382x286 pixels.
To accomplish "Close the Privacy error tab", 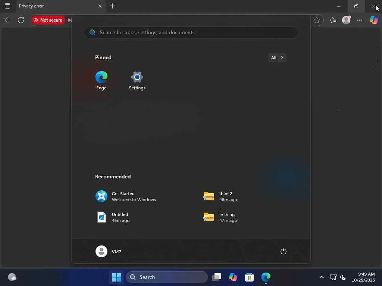I will tap(100, 6).
